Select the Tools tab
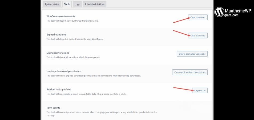The width and height of the screenshot is (254, 120). (67, 5)
